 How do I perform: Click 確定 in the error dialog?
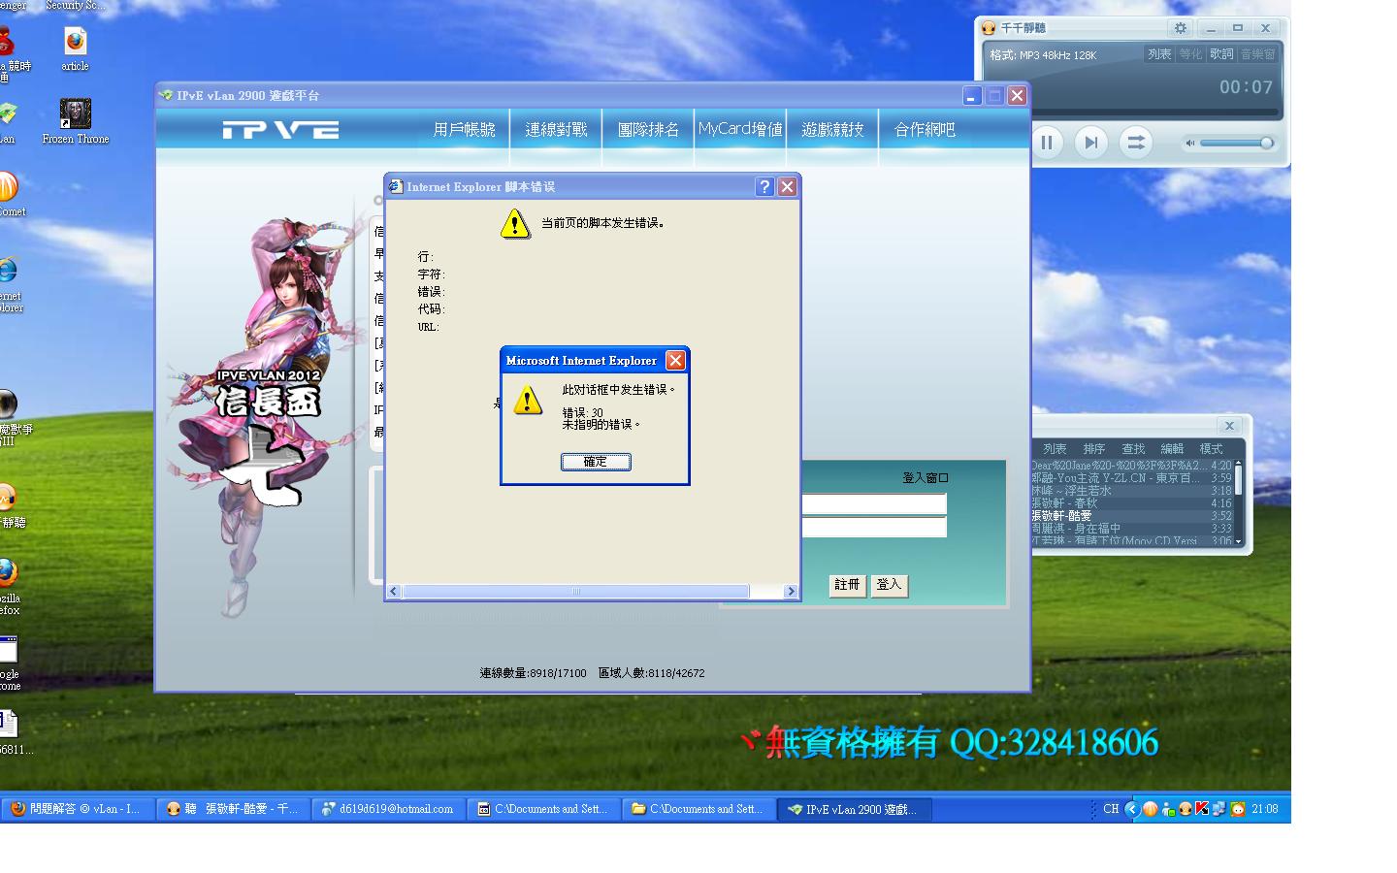[x=595, y=462]
